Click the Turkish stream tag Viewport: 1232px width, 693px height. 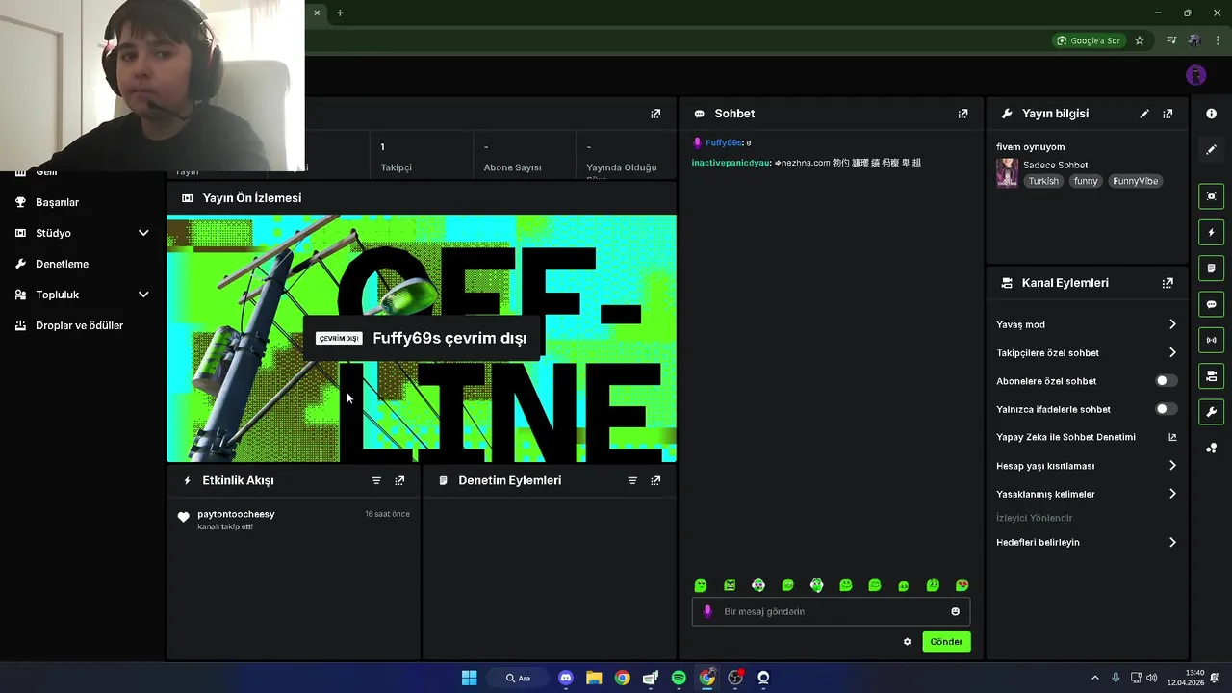tap(1042, 181)
